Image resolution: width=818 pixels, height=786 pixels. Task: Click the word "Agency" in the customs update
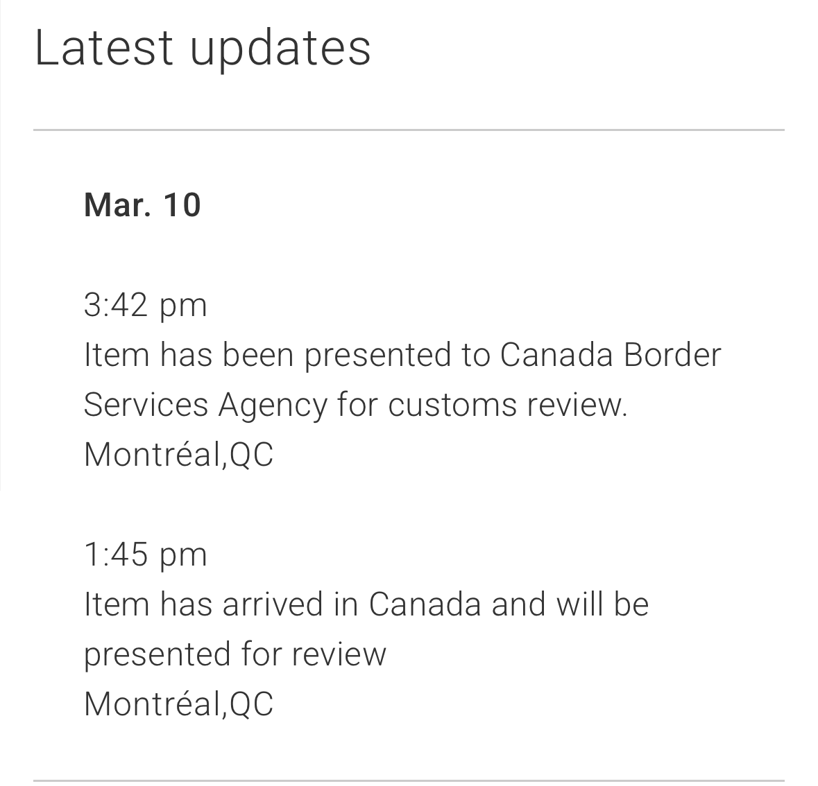click(273, 406)
